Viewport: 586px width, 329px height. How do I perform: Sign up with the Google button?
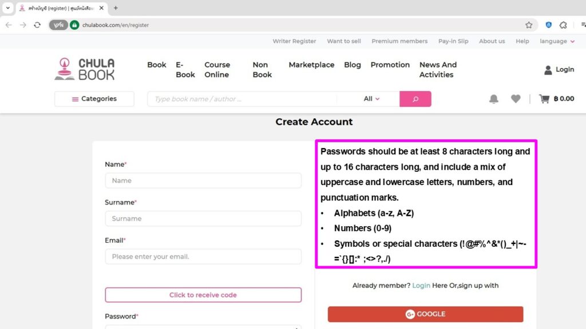[x=425, y=314]
